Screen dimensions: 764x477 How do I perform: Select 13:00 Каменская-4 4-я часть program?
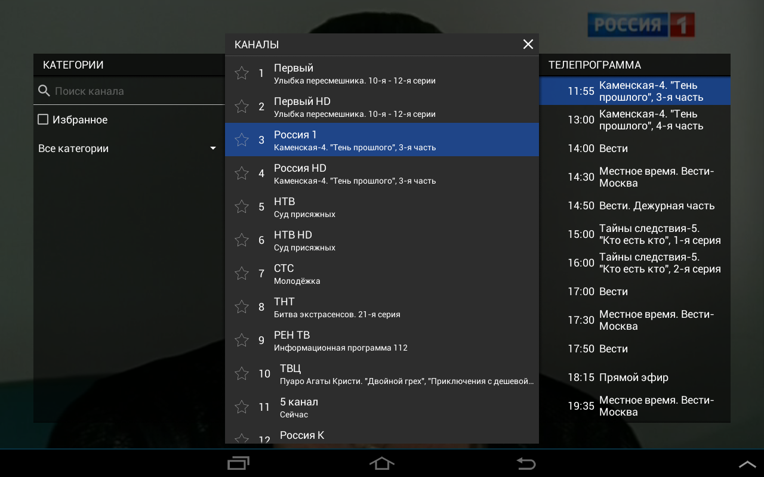pyautogui.click(x=635, y=120)
